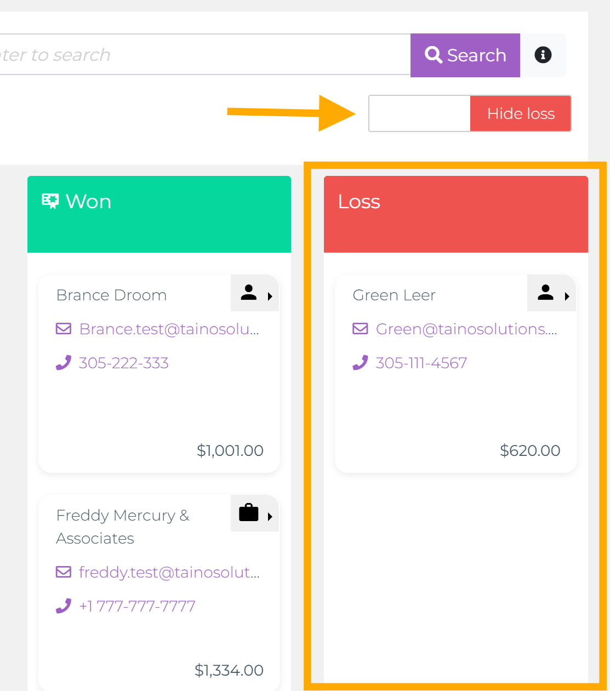This screenshot has width=610, height=691.
Task: Select the Loss column header
Action: point(455,214)
